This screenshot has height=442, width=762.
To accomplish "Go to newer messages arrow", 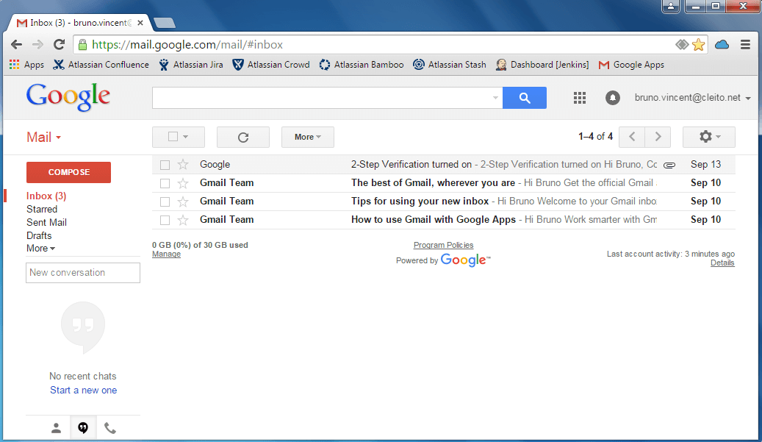I will click(x=632, y=137).
